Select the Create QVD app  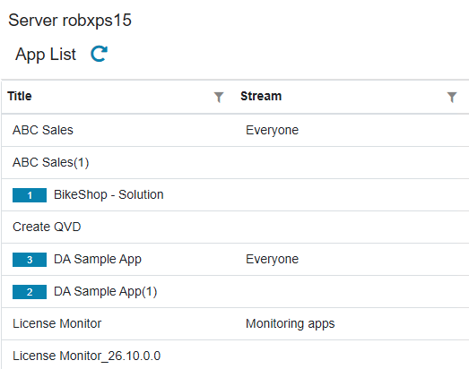click(x=47, y=227)
